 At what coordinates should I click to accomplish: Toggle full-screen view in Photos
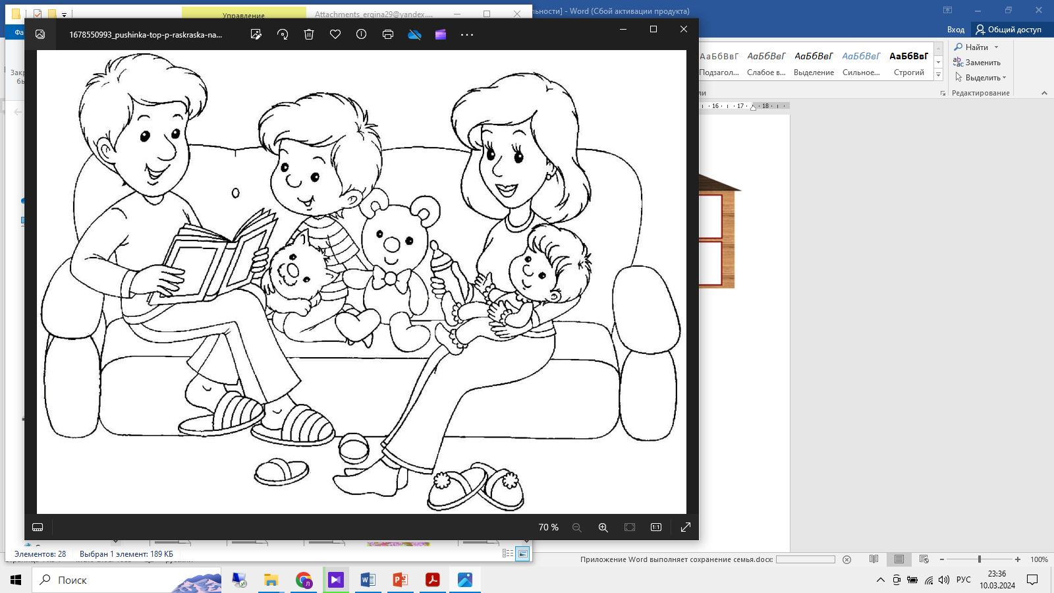[686, 527]
